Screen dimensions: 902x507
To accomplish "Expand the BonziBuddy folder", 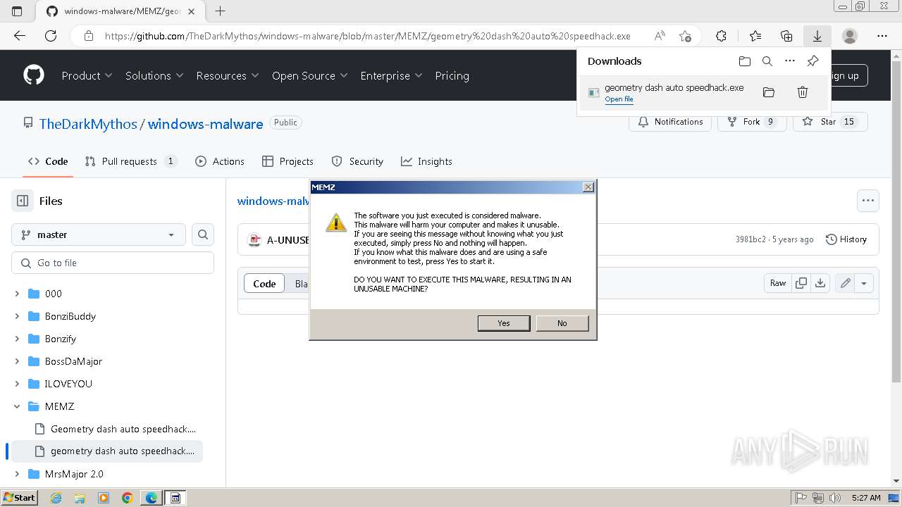I will coord(18,316).
